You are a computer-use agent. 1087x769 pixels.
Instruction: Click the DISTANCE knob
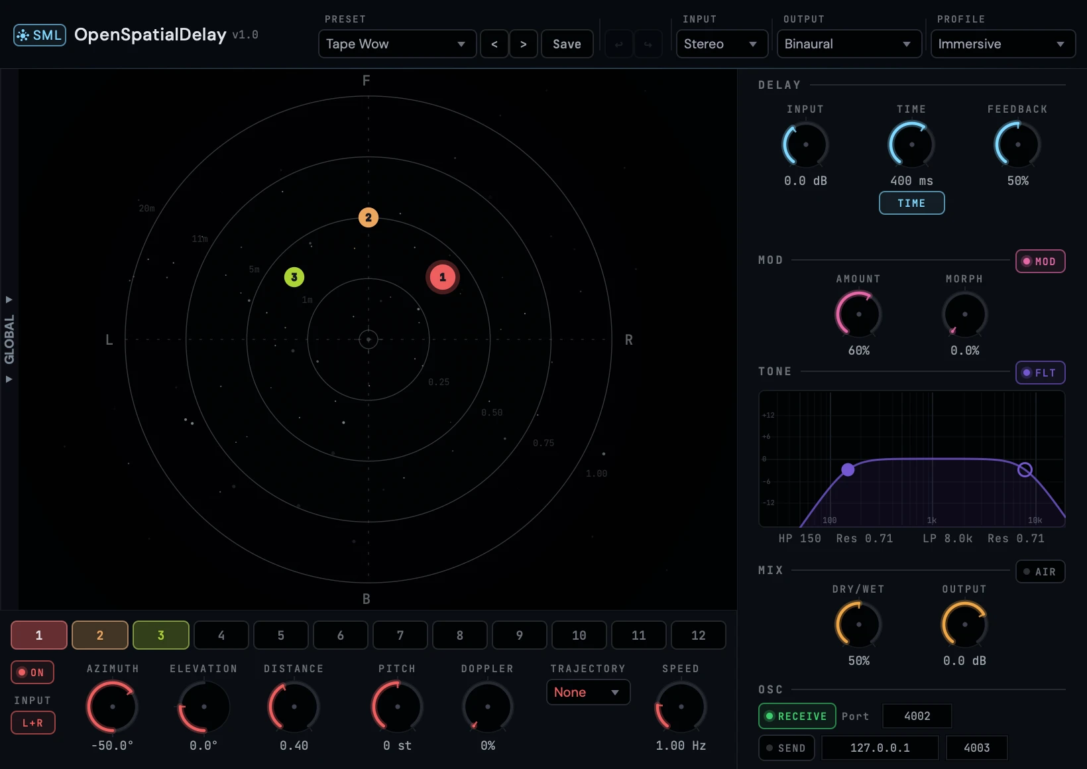(x=294, y=707)
